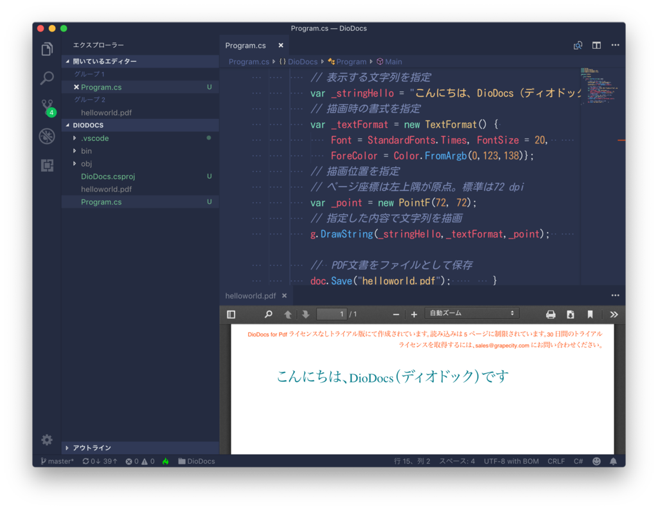Open the 自動ズーム zoom dropdown
The width and height of the screenshot is (658, 510).
pos(472,313)
